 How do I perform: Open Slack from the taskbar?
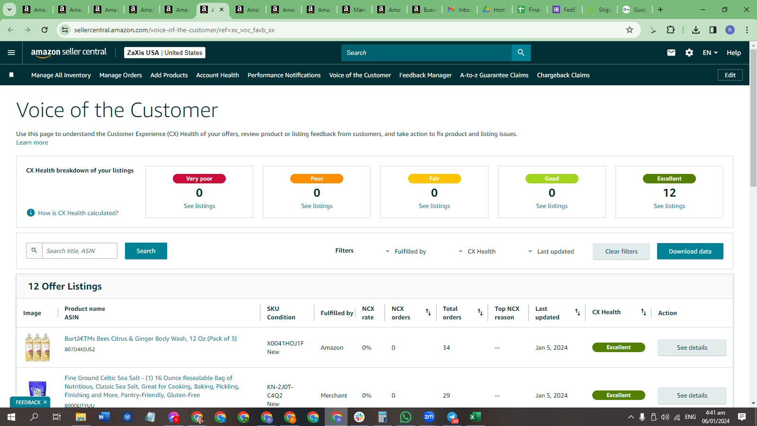tap(359, 417)
